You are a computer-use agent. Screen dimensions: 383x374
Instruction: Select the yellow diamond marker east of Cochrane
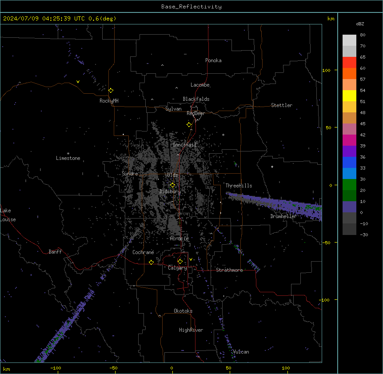151,262
